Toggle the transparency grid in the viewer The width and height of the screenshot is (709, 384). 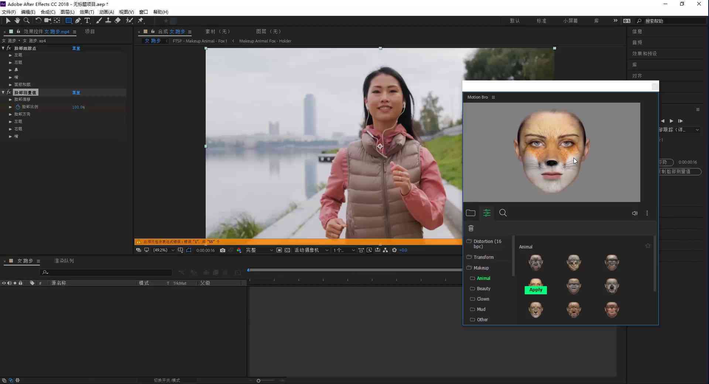click(x=287, y=250)
